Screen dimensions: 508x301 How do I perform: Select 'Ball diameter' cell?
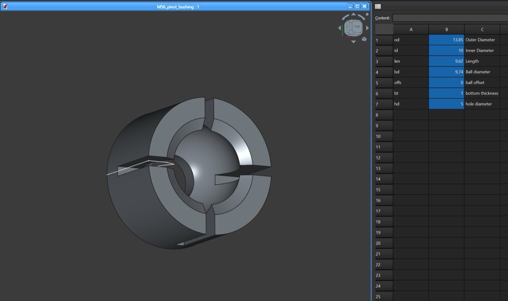point(482,72)
